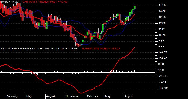The width and height of the screenshot is (188, 99).
Task: Click the second February date label
Action: [92, 96]
